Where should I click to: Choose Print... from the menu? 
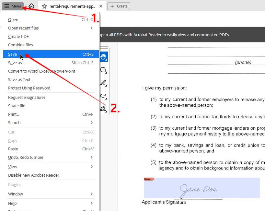pyautogui.click(x=51, y=114)
